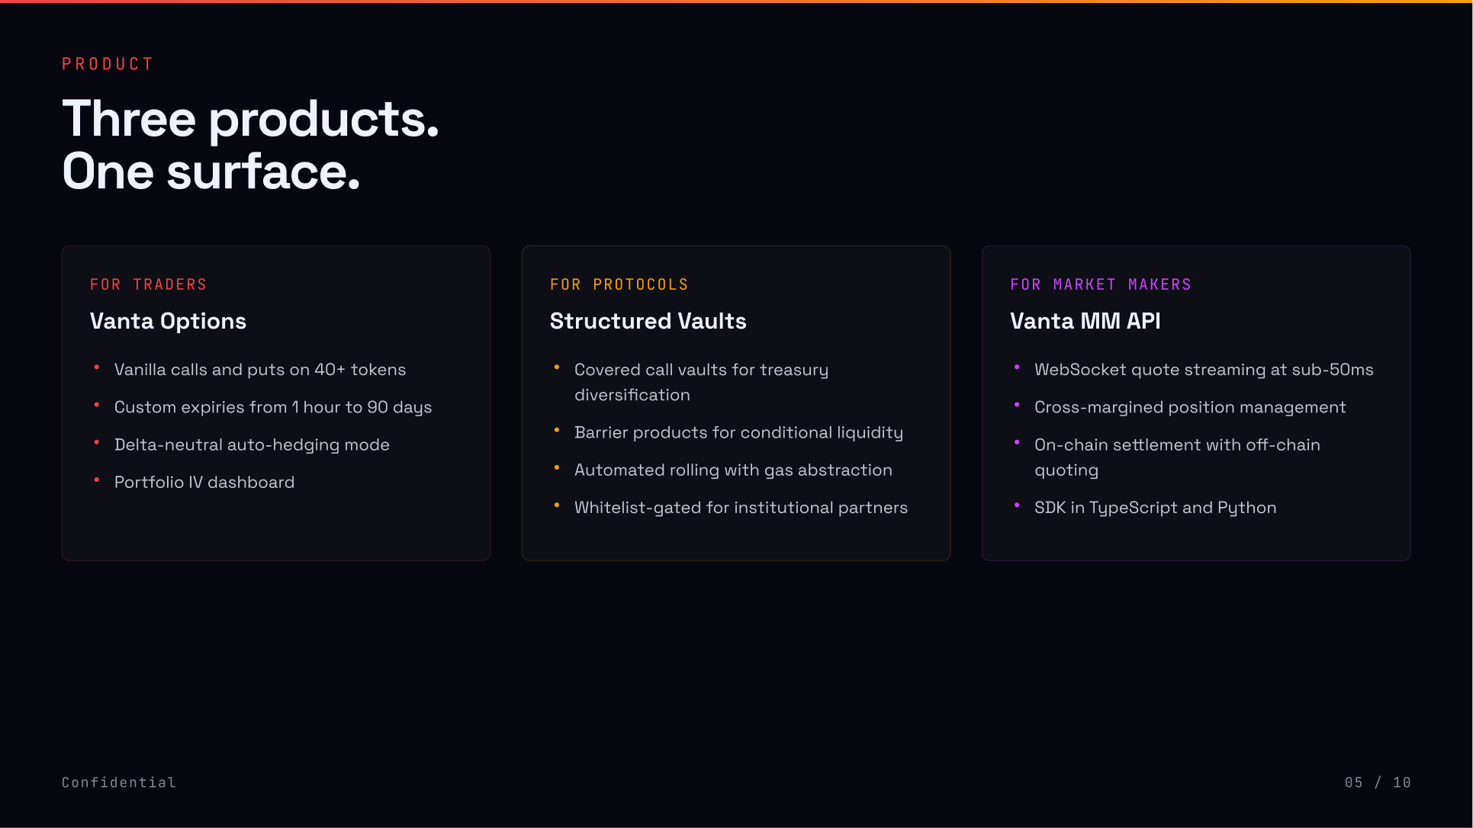Click the 05 / 10 page indicator
The image size is (1473, 828).
coord(1377,782)
